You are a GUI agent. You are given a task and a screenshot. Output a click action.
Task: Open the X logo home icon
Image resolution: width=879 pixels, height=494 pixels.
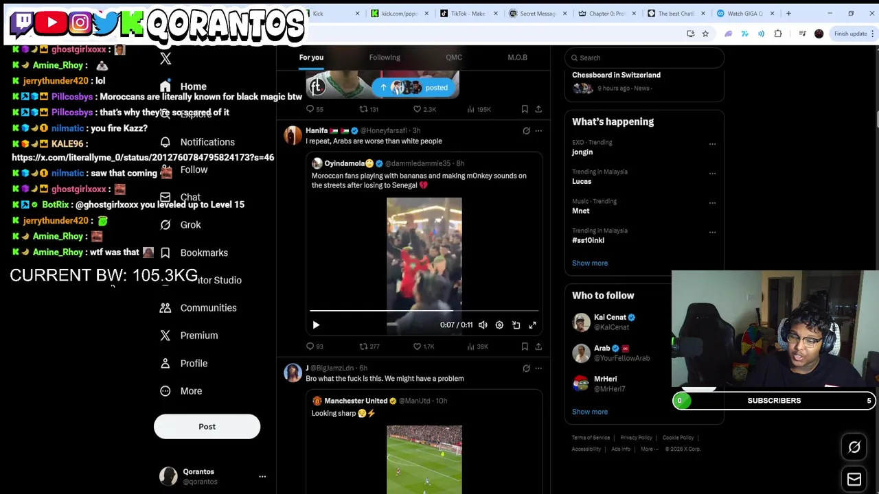(165, 59)
